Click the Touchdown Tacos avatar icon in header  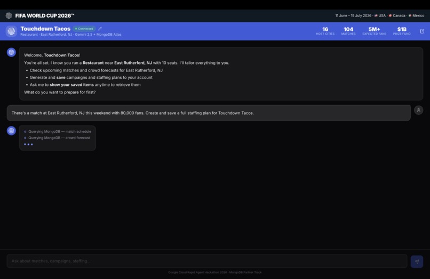click(x=11, y=31)
